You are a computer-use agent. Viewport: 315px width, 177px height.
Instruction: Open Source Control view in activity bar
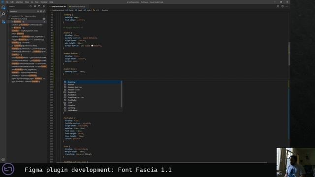3,22
